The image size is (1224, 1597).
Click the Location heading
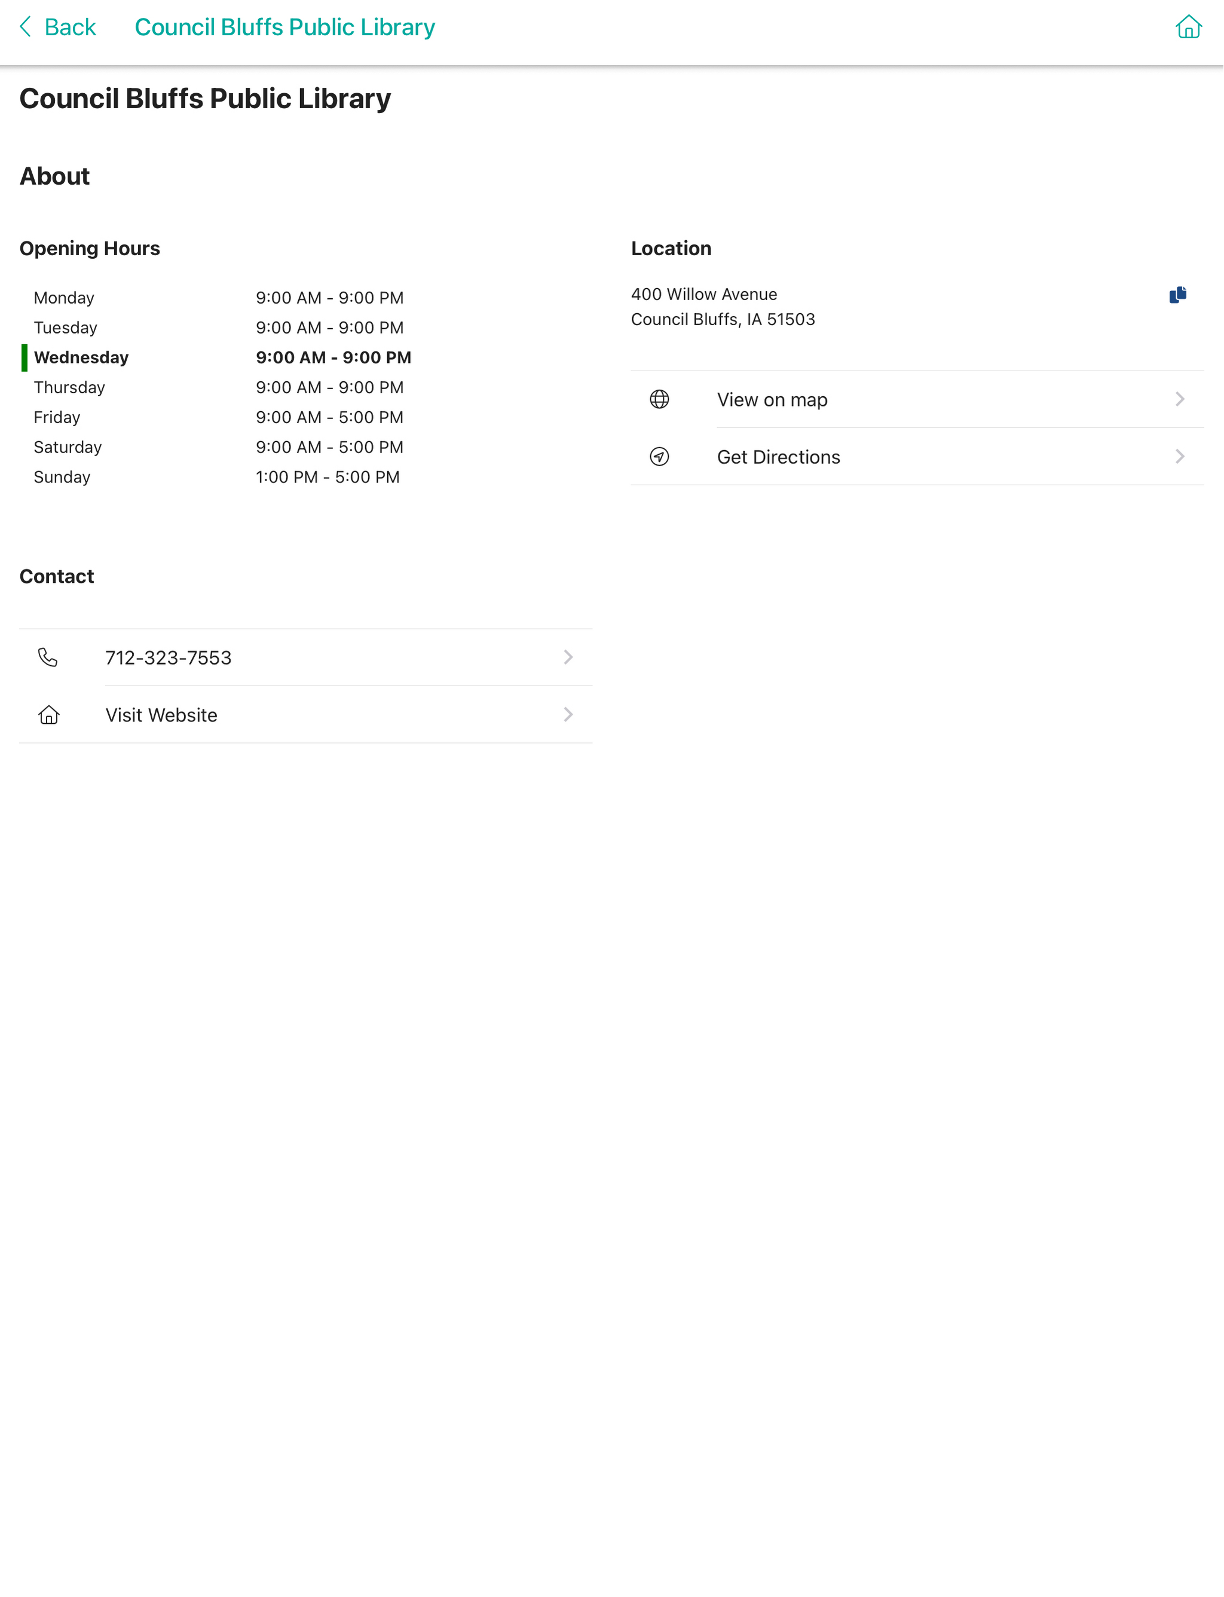[x=671, y=249]
